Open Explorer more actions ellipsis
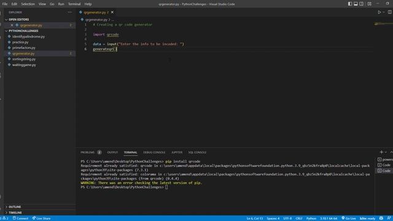This screenshot has width=393, height=221. (69, 12)
